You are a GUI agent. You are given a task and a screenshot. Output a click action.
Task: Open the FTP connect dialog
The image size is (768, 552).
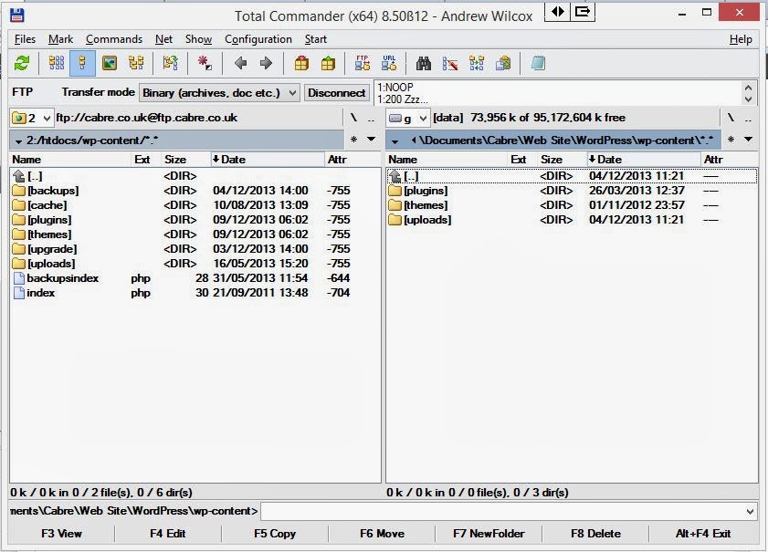click(361, 63)
